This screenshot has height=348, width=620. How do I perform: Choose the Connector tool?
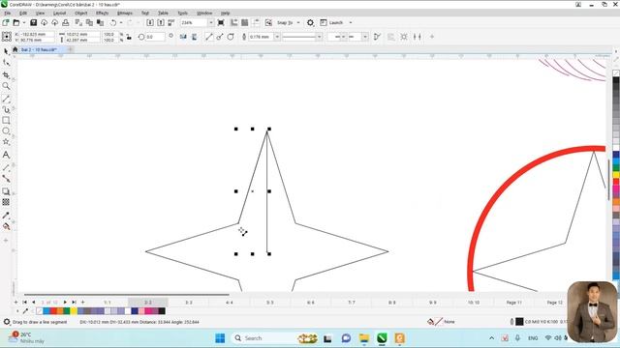6,179
